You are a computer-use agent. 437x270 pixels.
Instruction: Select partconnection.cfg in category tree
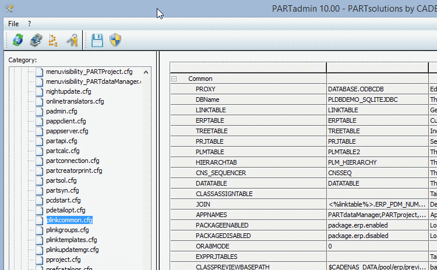73,161
